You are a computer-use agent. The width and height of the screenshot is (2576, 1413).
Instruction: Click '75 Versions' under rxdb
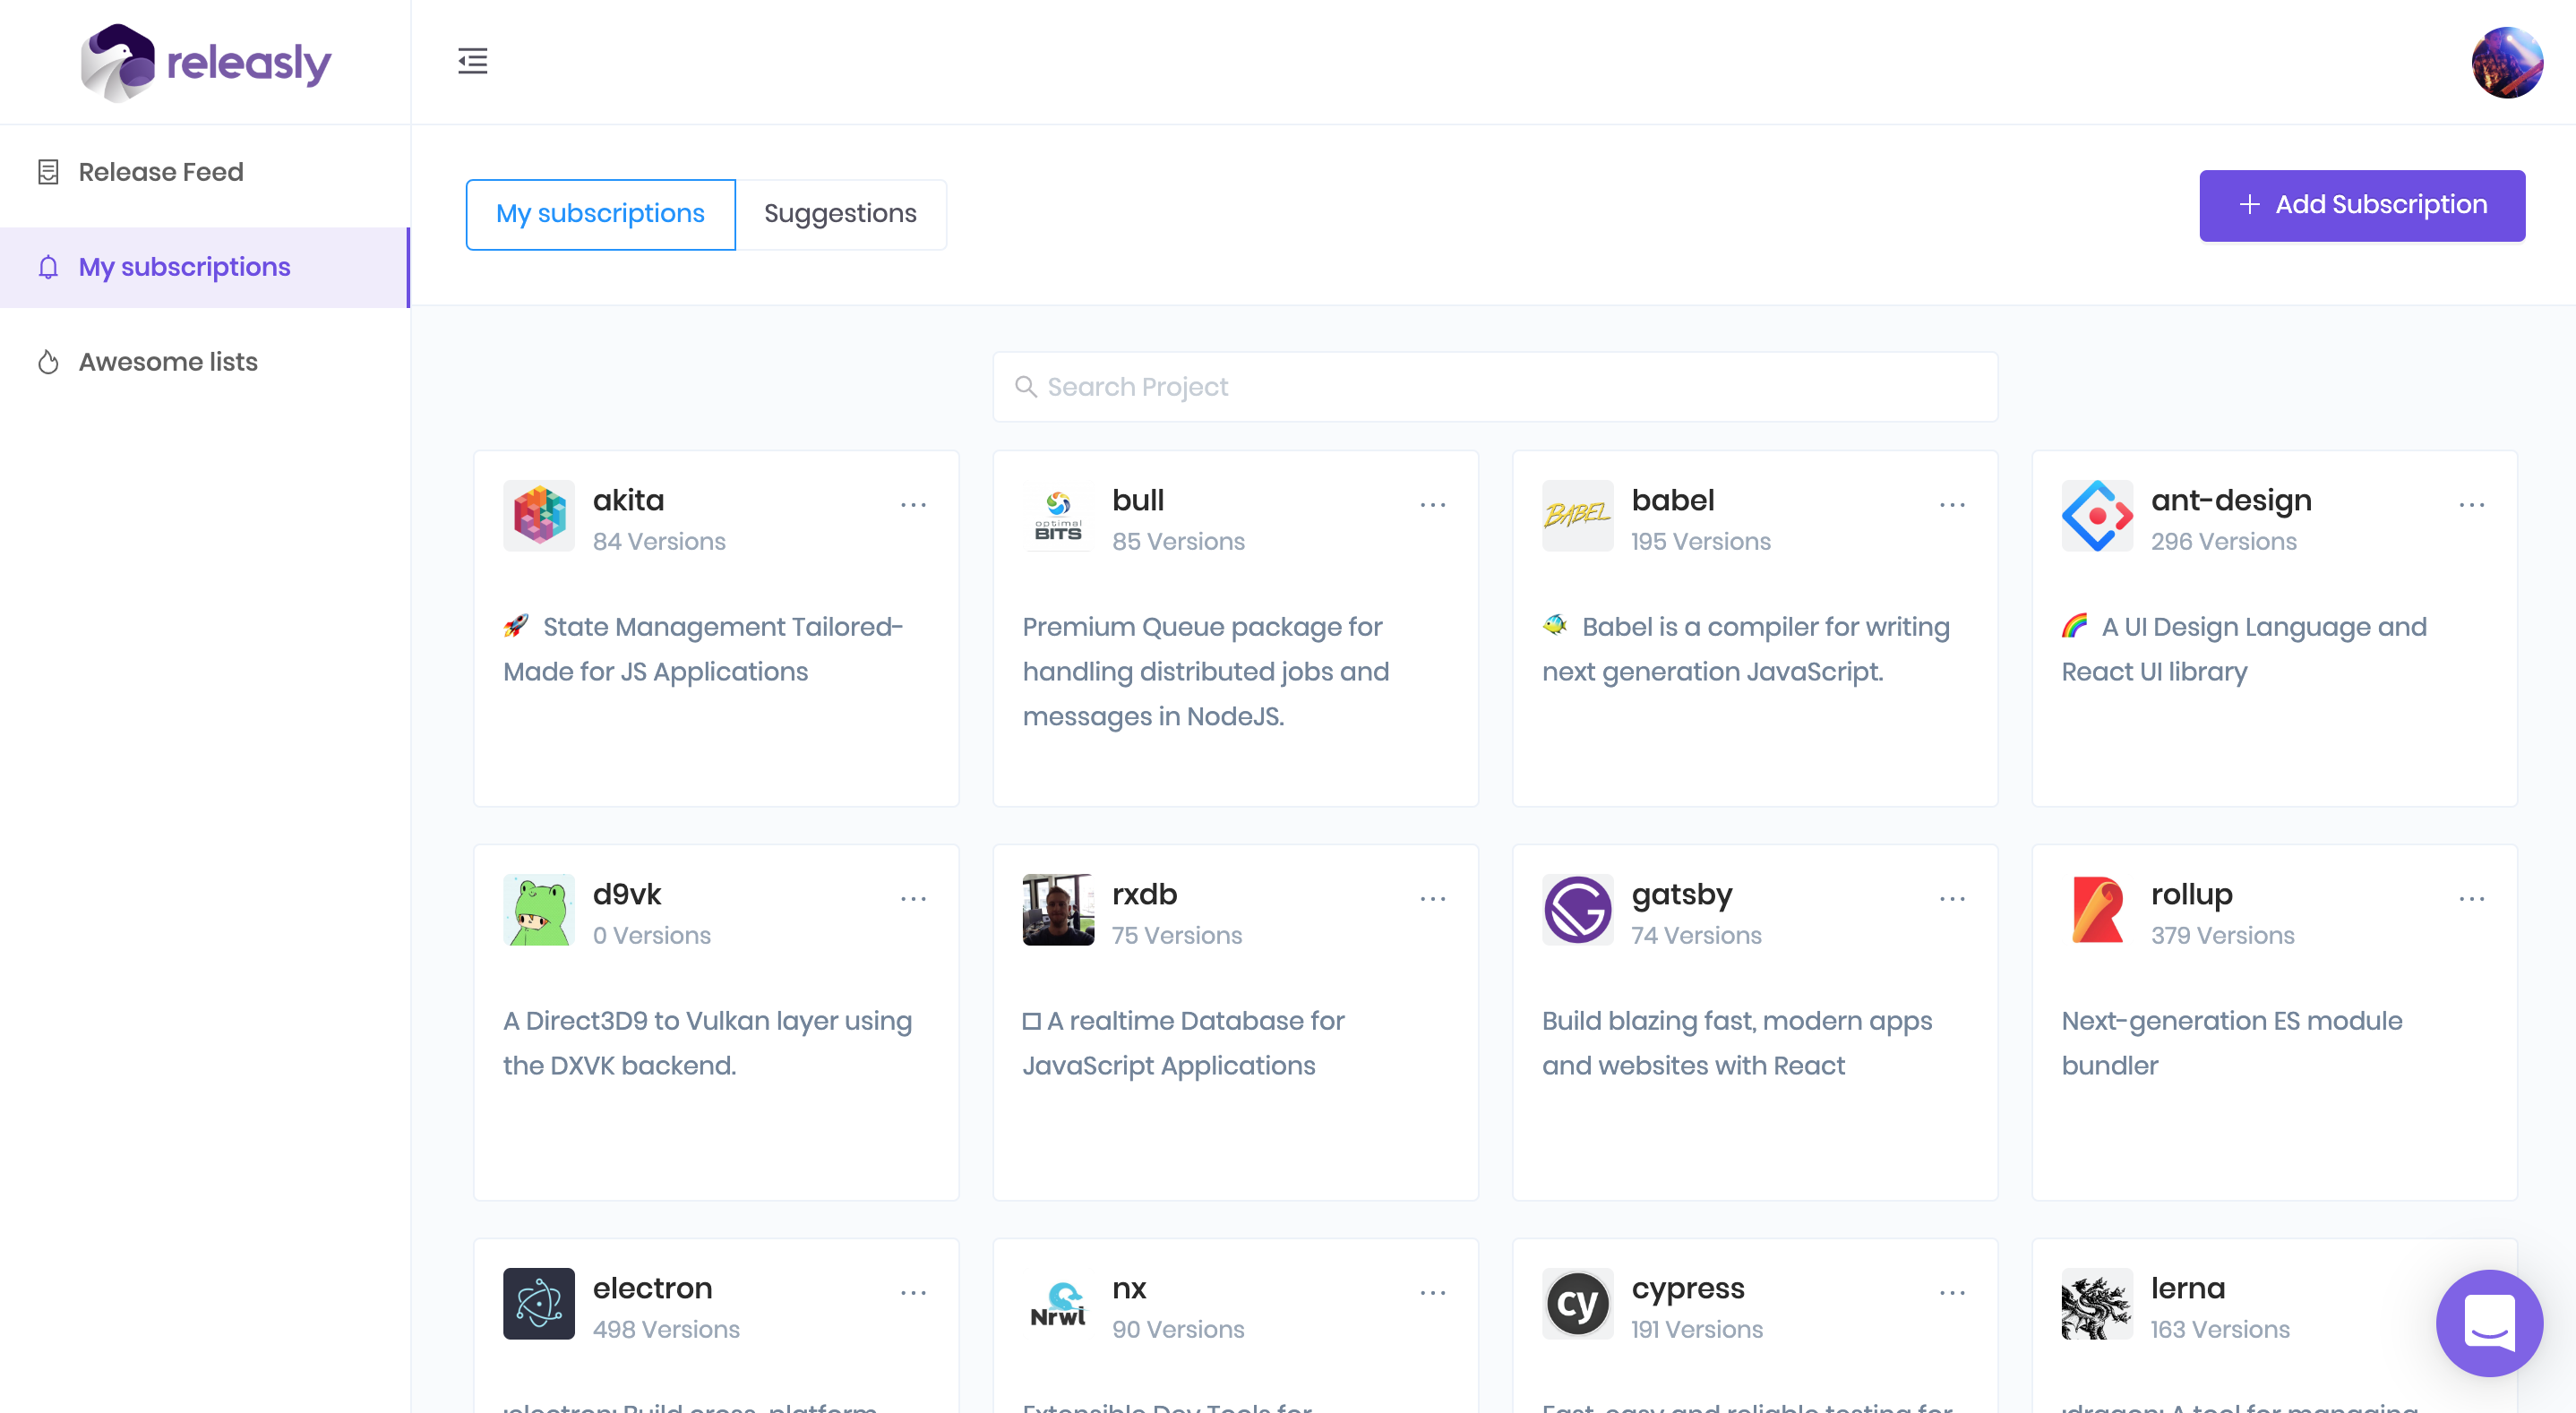1176,935
